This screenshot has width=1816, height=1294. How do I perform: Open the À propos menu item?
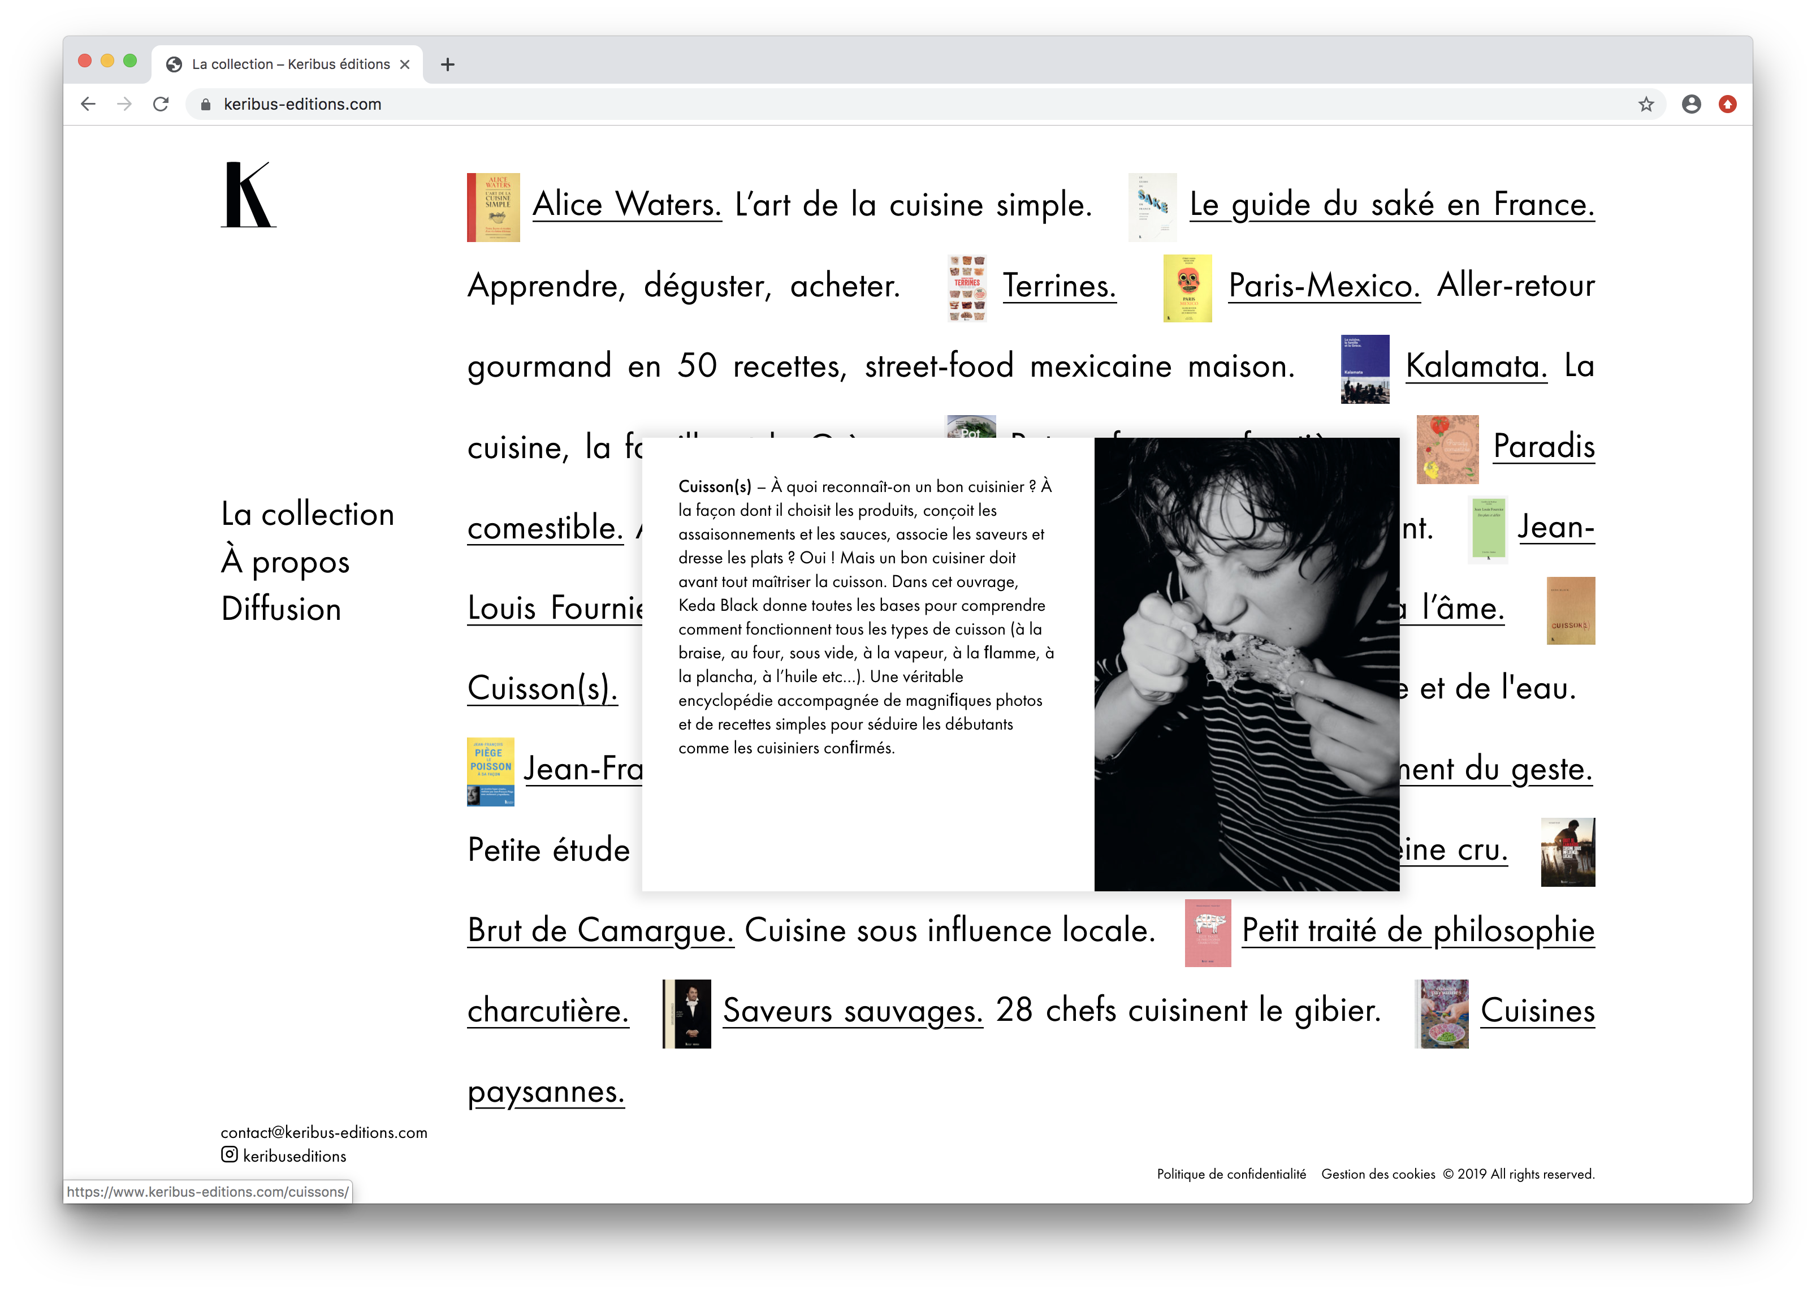point(285,562)
